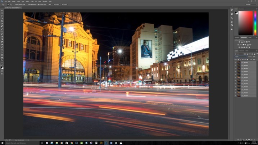258x145 pixels.
Task: Click the 100% zoom button
Action: pos(50,5)
